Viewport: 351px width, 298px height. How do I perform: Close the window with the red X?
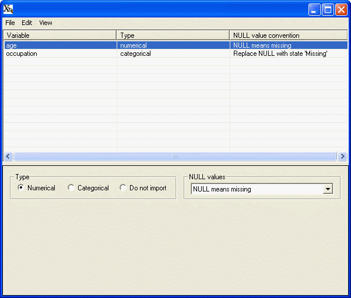pos(341,9)
